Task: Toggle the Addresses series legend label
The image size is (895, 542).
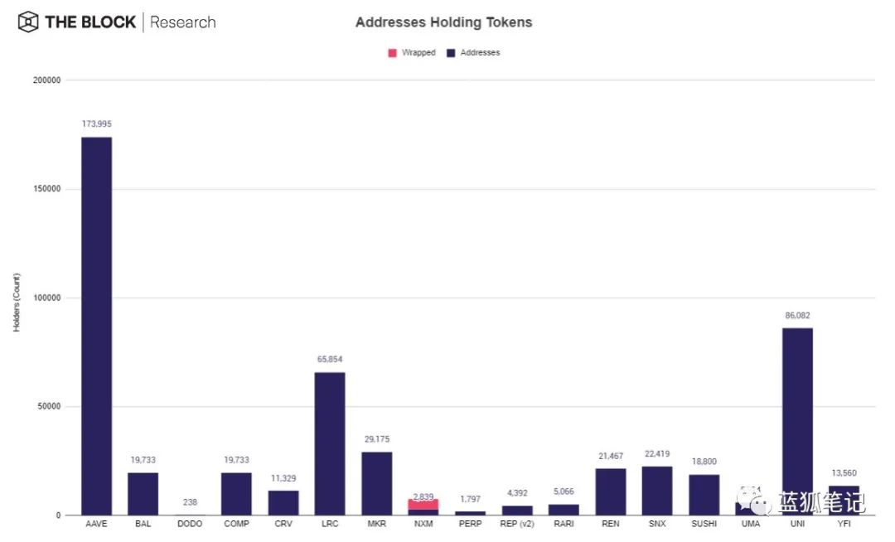Action: [480, 53]
